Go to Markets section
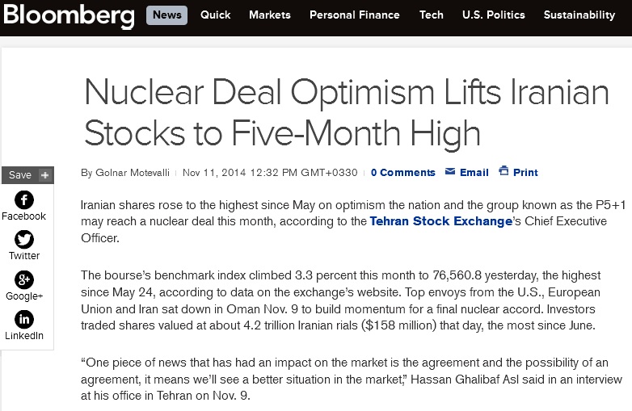The width and height of the screenshot is (632, 411). [270, 15]
